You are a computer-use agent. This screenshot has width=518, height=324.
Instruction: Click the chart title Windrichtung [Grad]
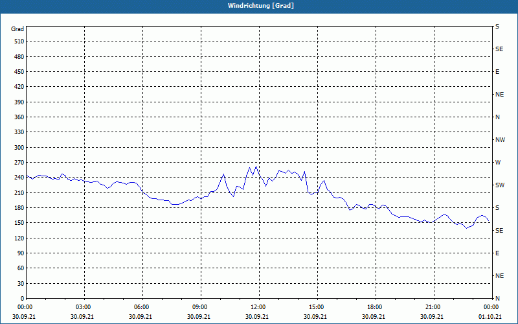(x=261, y=6)
